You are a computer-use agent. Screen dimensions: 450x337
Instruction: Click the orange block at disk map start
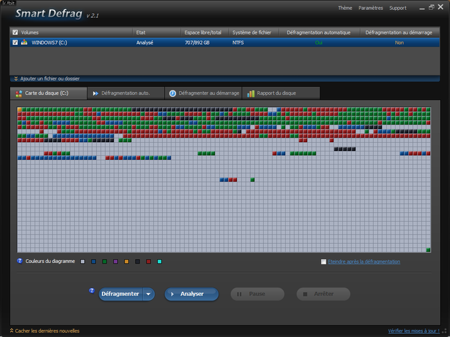pyautogui.click(x=19, y=110)
